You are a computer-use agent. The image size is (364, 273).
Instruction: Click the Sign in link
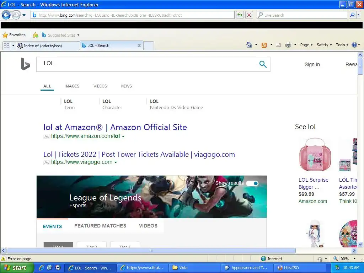(x=312, y=64)
